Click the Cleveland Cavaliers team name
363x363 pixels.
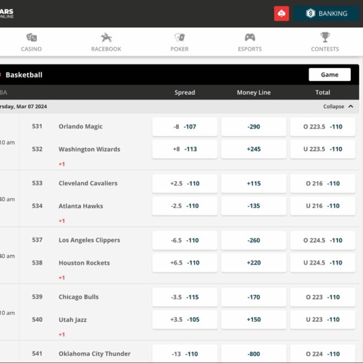click(x=88, y=183)
